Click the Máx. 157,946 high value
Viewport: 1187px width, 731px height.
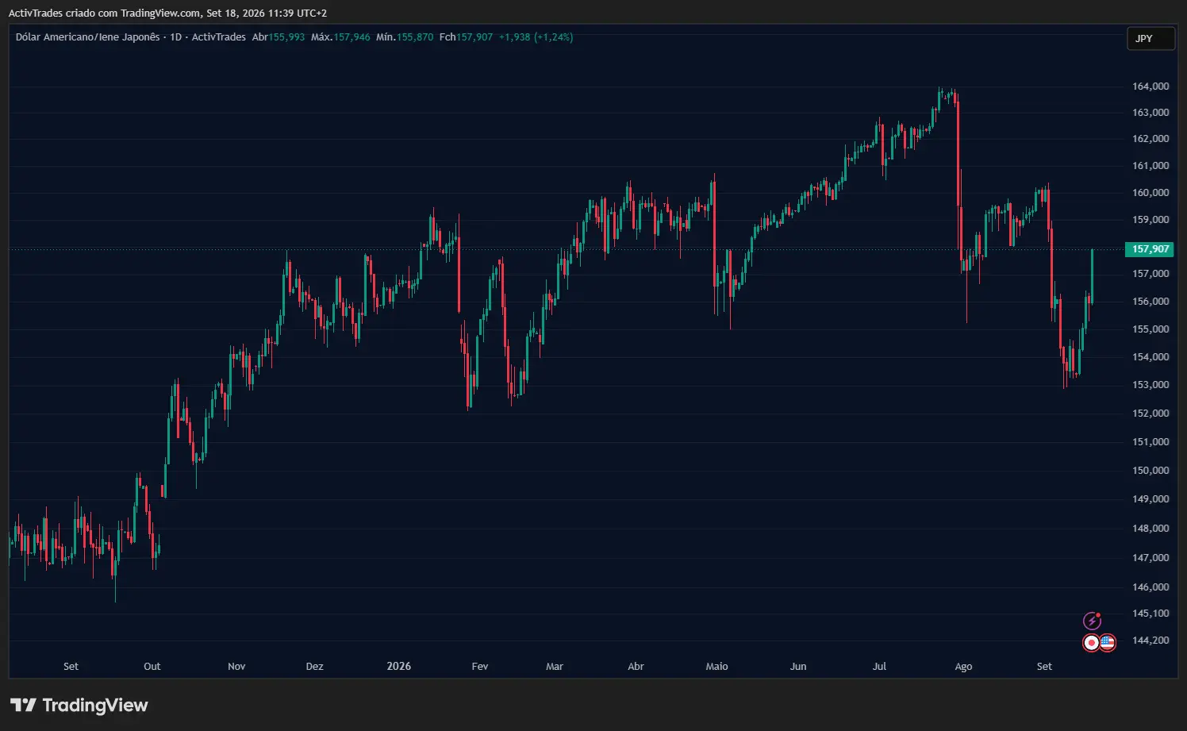(340, 37)
